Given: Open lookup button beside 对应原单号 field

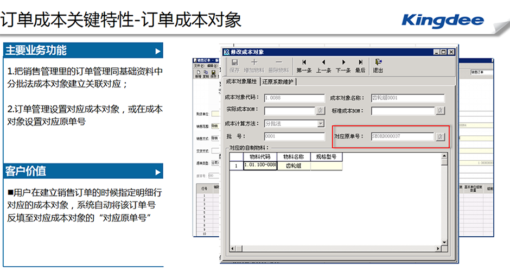Looking at the screenshot, I should click(440, 136).
